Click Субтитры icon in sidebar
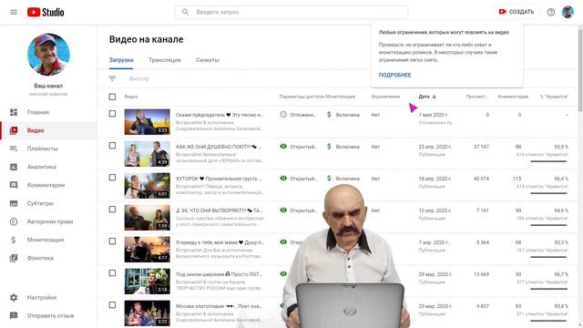 coord(14,203)
